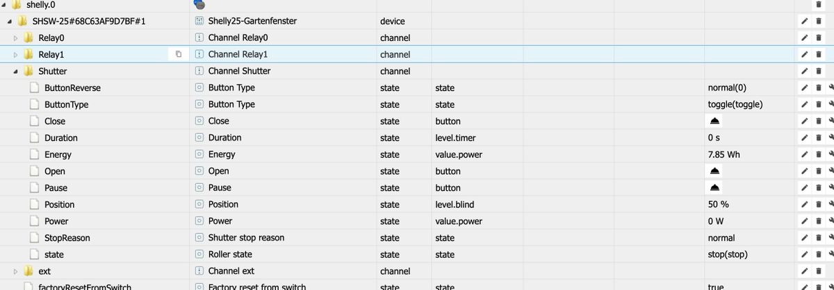Delete the shelly.0 instance via the top trash icon
This screenshot has width=834, height=290.
819,4
